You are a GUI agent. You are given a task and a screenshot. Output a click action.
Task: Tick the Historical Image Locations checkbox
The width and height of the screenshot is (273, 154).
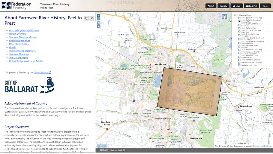(239, 63)
